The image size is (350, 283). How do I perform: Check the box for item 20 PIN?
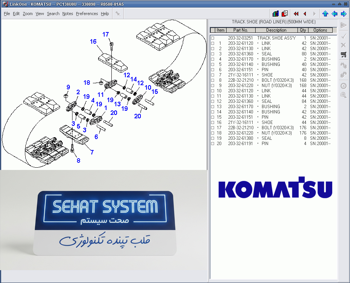pos(213,144)
